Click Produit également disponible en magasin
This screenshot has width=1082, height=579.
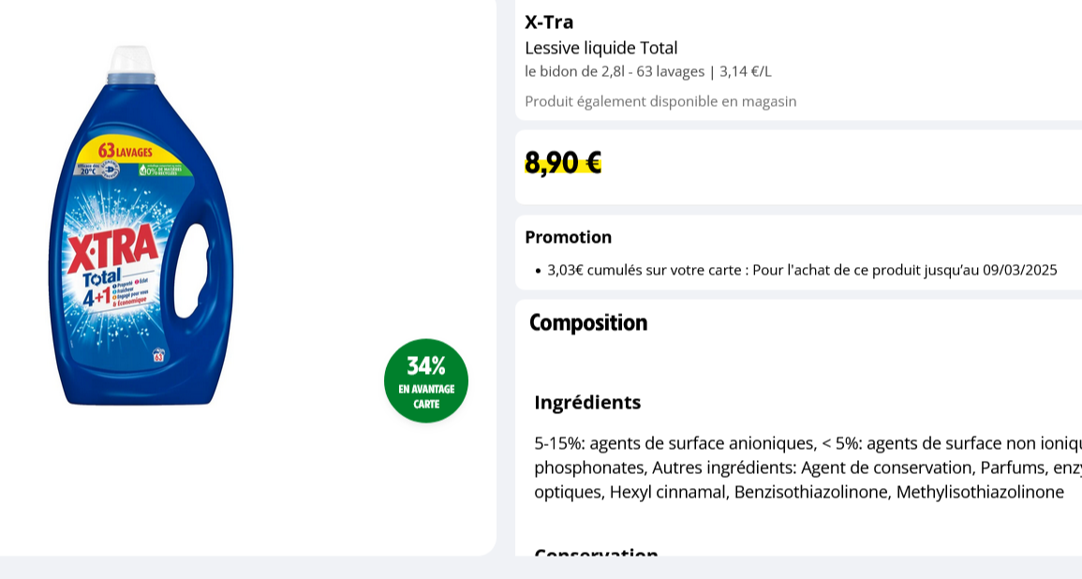pyautogui.click(x=660, y=101)
